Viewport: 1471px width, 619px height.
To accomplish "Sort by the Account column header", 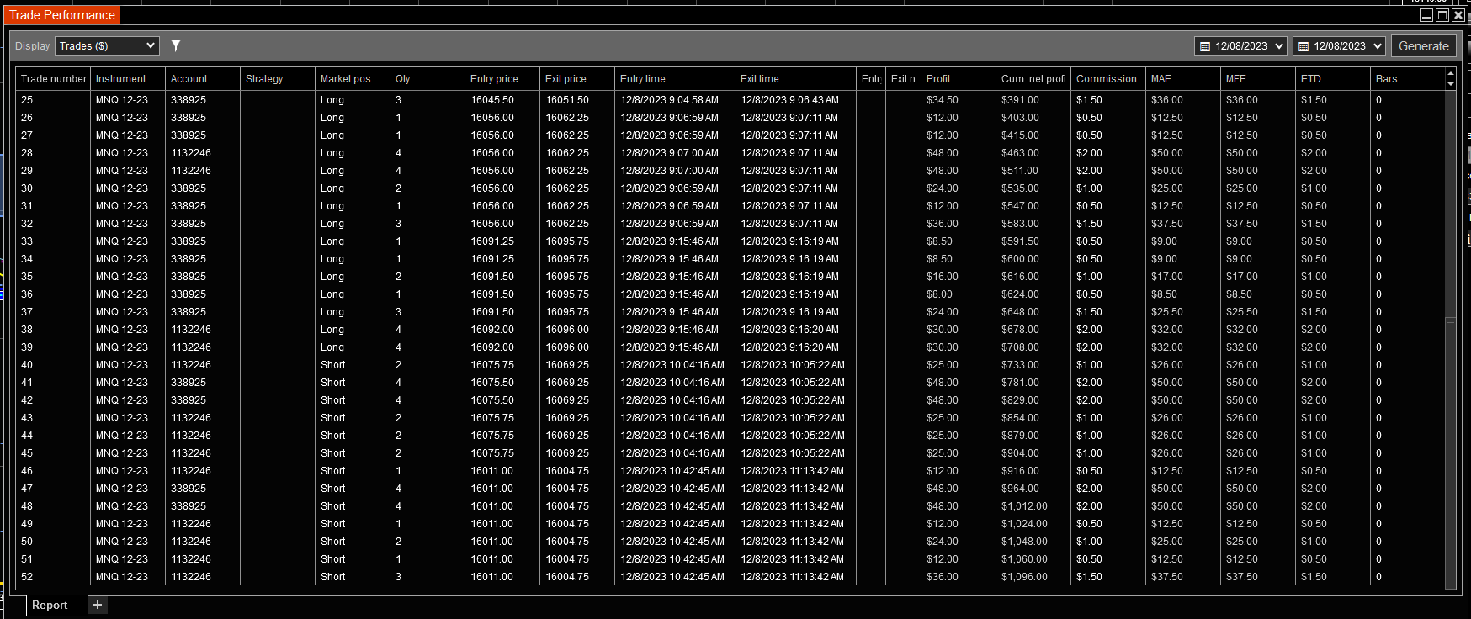I will pyautogui.click(x=203, y=79).
